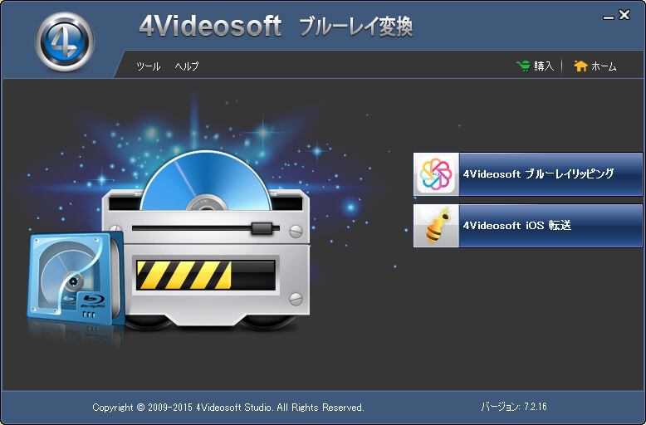Click the bee icon for iOS transfer

(436, 226)
